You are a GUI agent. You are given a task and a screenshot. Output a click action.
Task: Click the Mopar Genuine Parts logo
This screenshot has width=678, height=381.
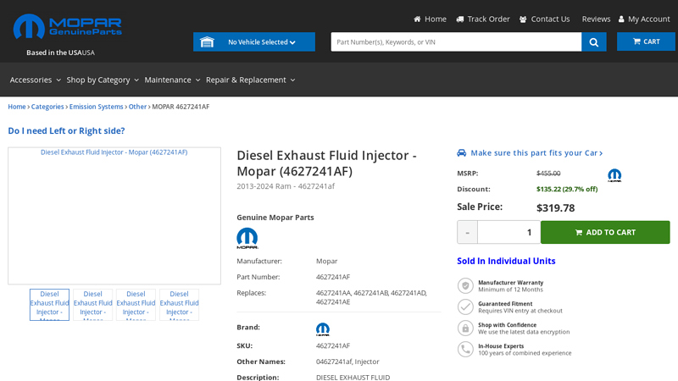(x=68, y=26)
